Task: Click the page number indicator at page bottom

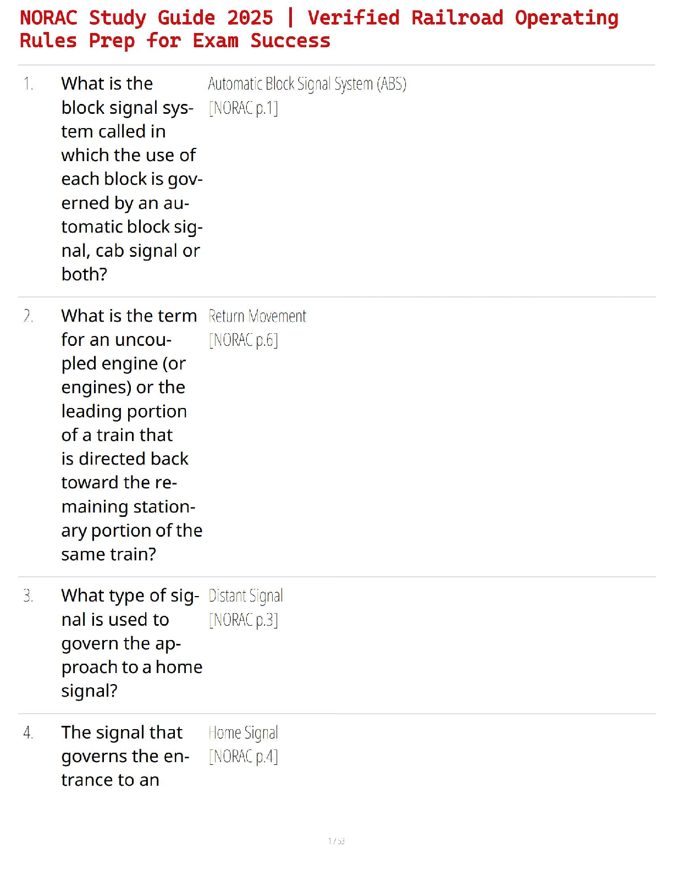Action: point(336,841)
